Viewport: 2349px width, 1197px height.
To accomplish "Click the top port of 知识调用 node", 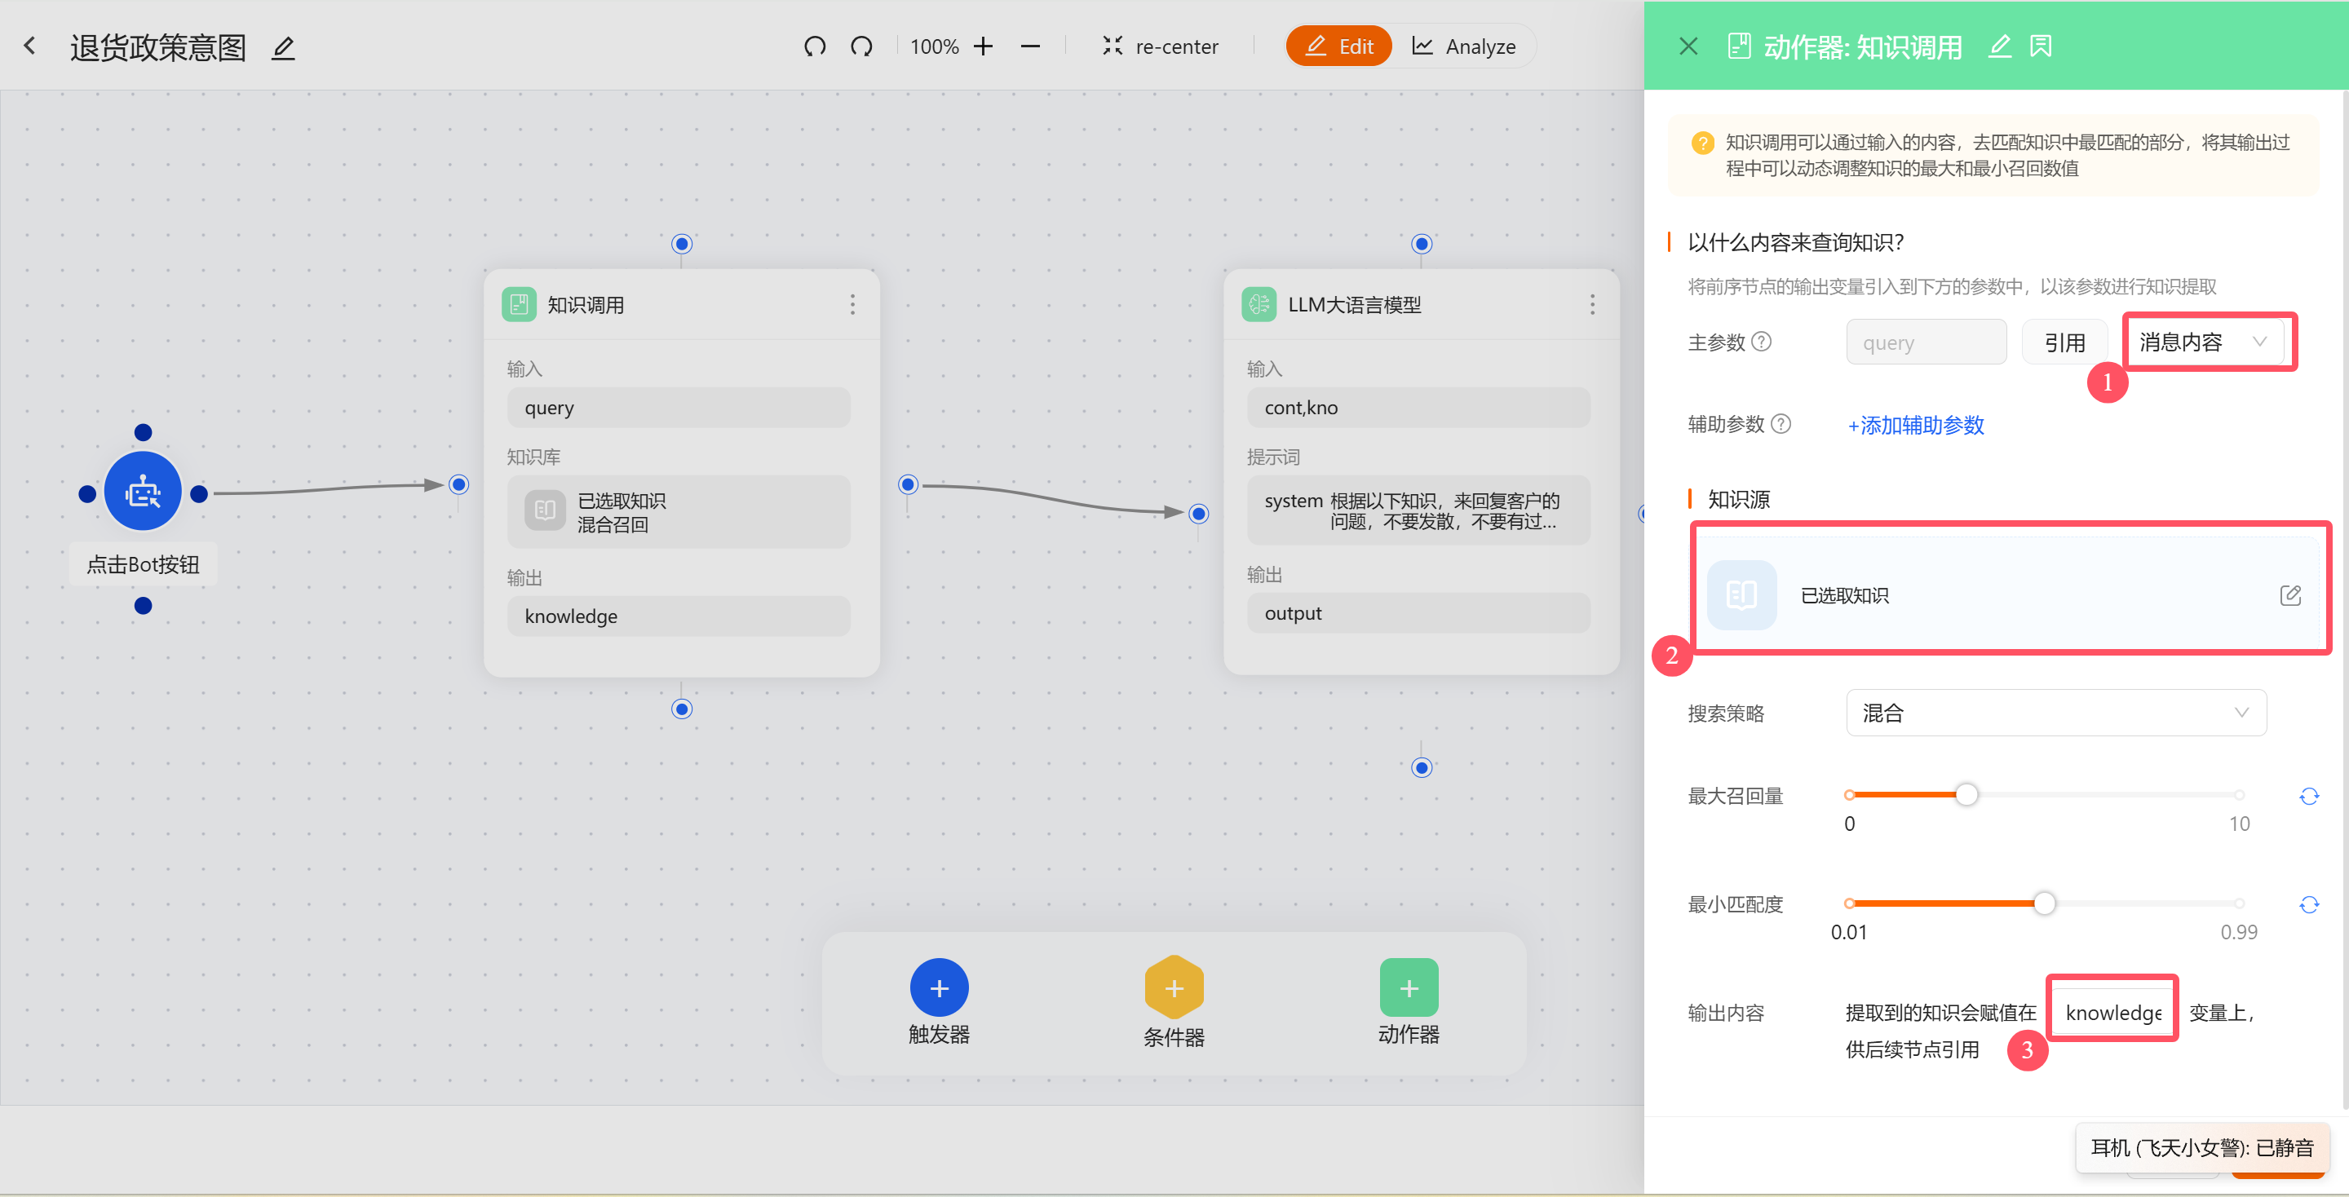I will click(x=681, y=244).
